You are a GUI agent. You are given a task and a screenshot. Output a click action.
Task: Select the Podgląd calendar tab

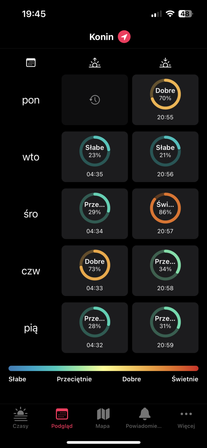tap(62, 418)
